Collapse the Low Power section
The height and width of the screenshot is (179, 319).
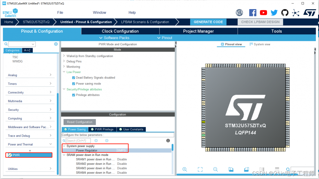coord(64,72)
